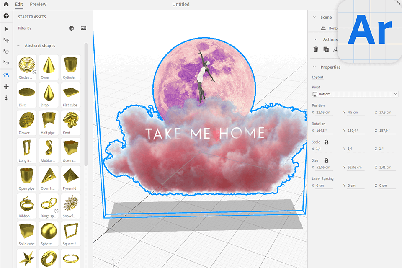Add the Rings spinning shape
This screenshot has height=268, width=402.
coord(49,206)
